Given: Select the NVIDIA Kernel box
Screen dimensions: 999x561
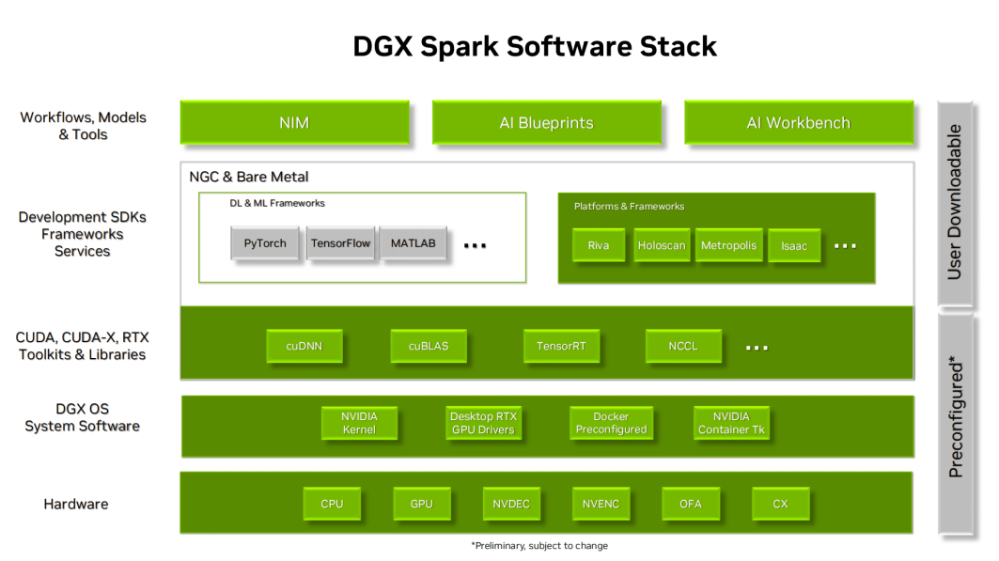Looking at the screenshot, I should (x=359, y=423).
